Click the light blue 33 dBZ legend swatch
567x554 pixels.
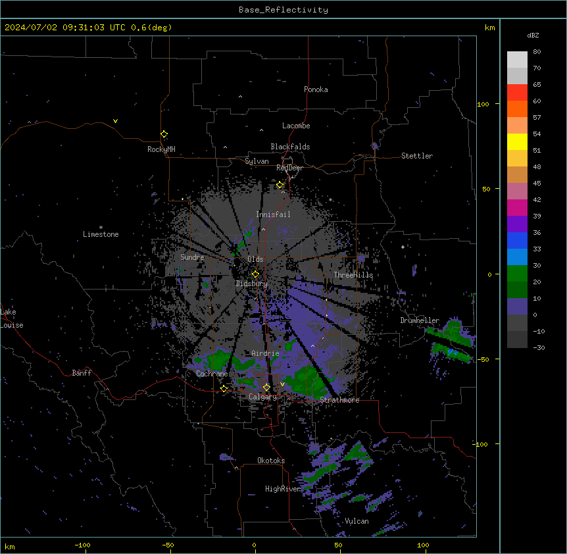click(517, 257)
